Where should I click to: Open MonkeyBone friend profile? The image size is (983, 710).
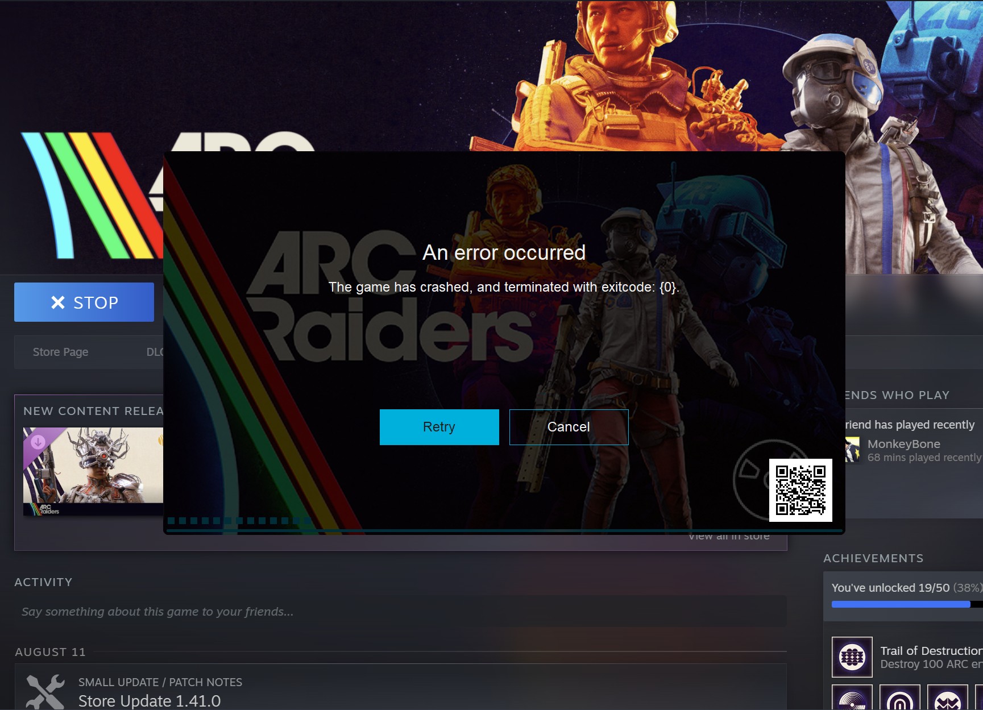[x=903, y=443]
